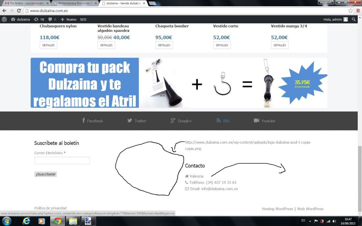Click the Action Center flag tray icon
The width and height of the screenshot is (362, 226).
coord(316,221)
